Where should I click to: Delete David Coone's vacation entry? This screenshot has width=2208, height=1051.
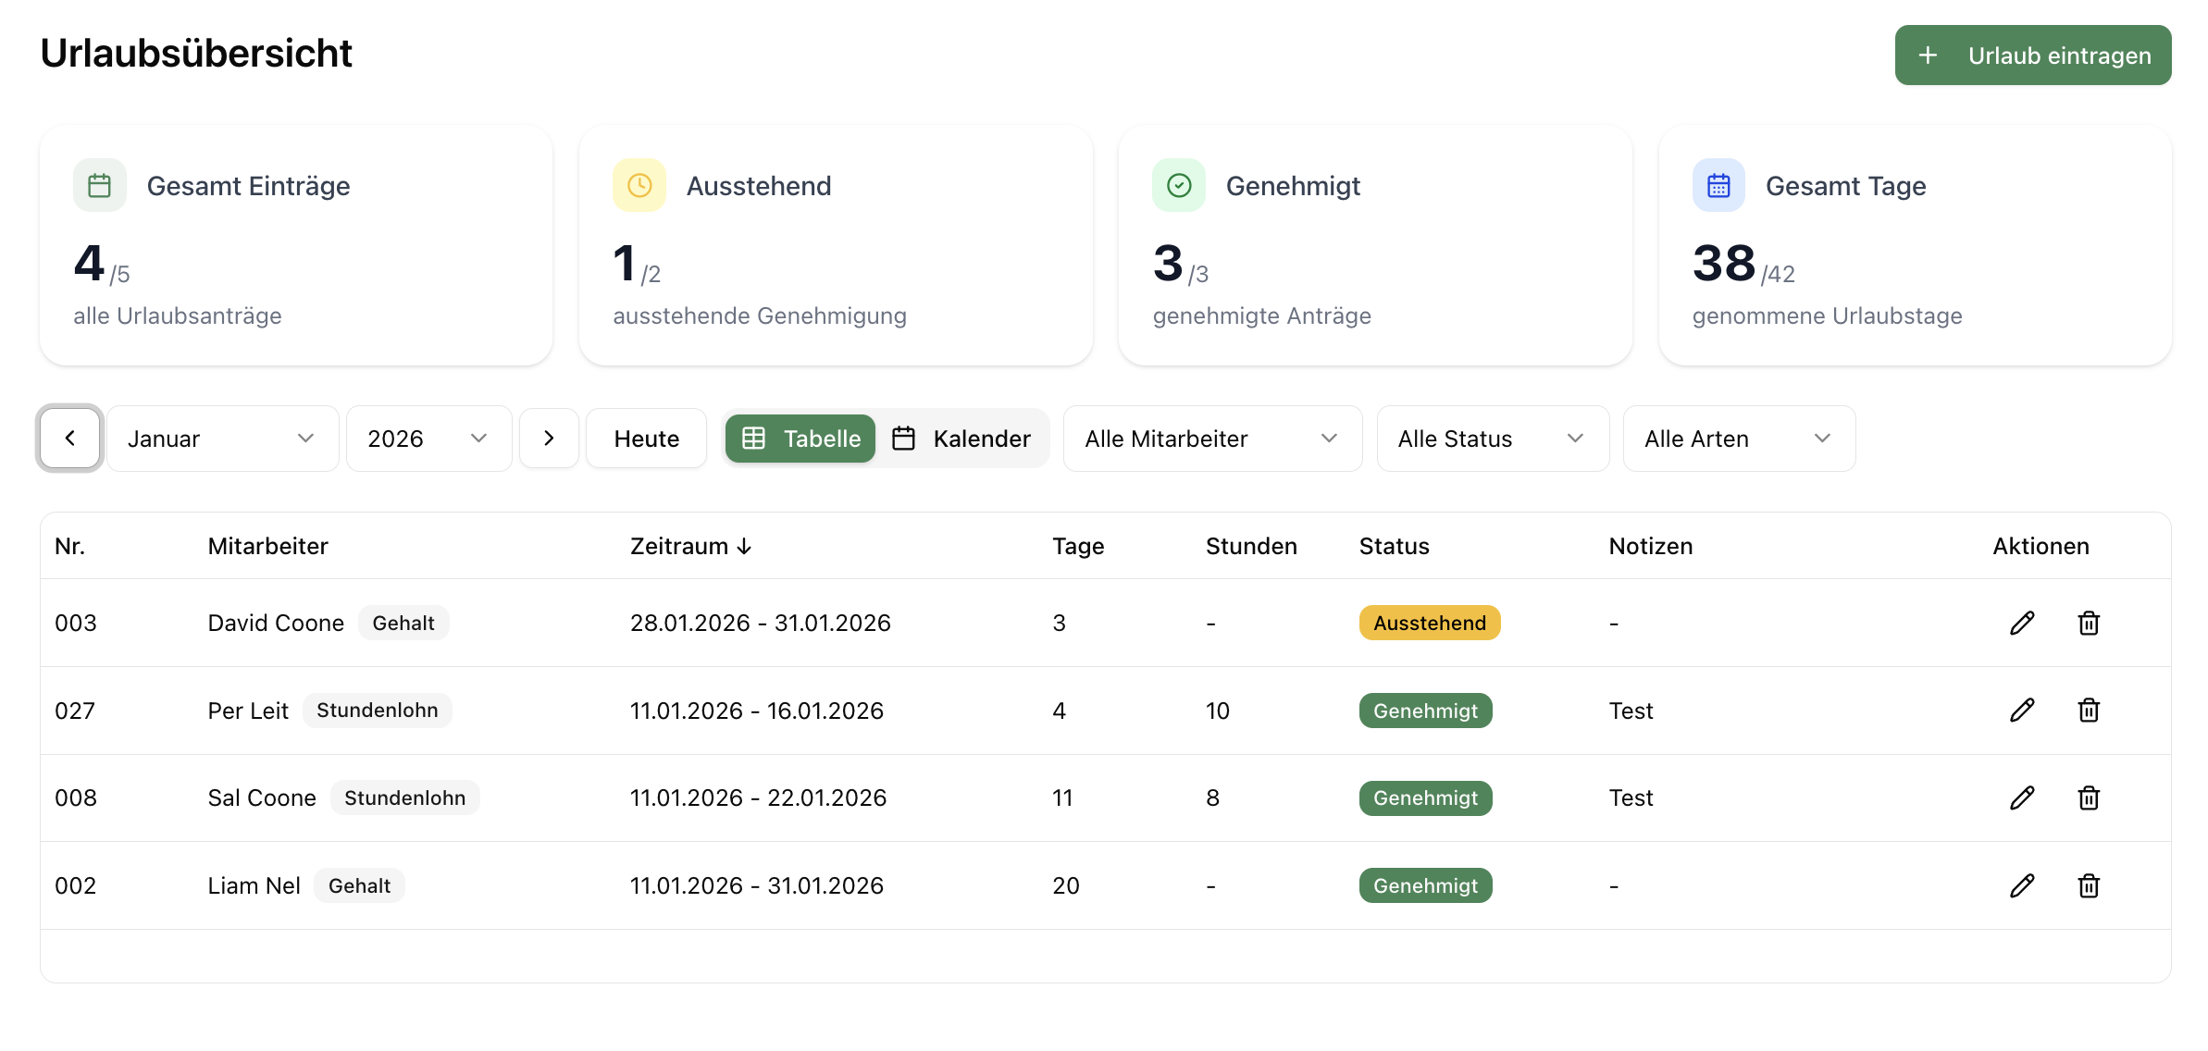click(x=2089, y=623)
